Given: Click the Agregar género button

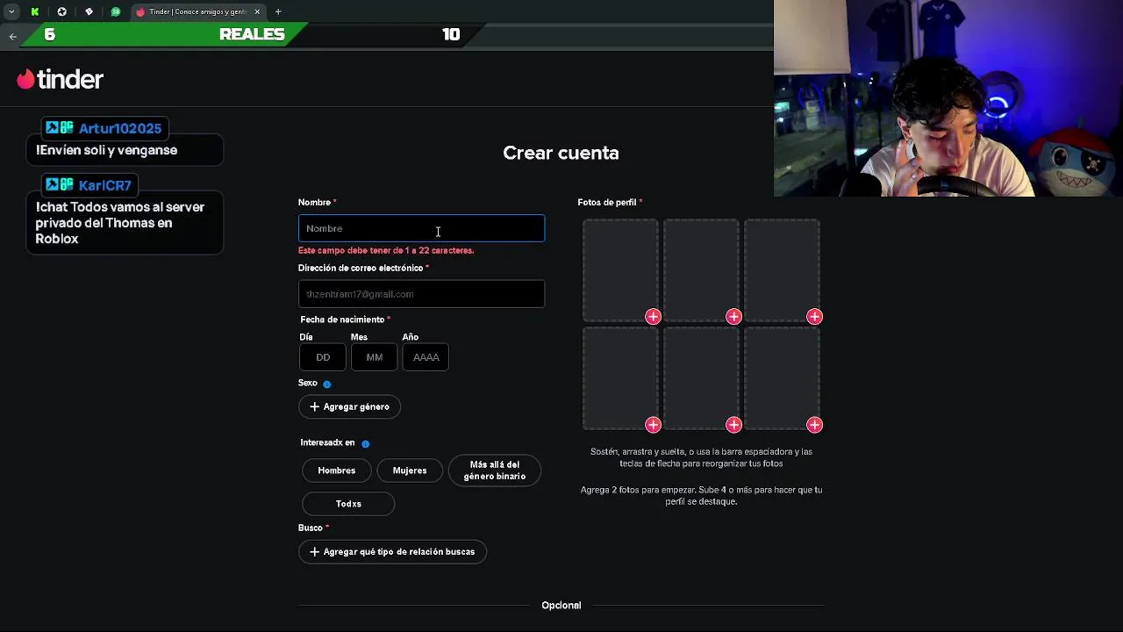Looking at the screenshot, I should coord(349,406).
